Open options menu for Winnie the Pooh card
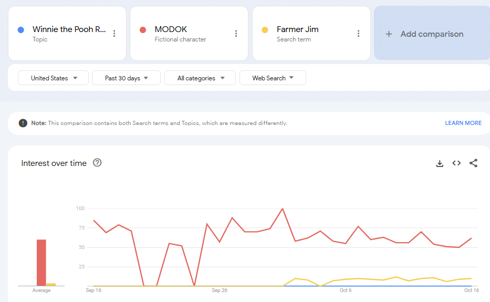Viewport: 490px width, 302px height. [114, 34]
